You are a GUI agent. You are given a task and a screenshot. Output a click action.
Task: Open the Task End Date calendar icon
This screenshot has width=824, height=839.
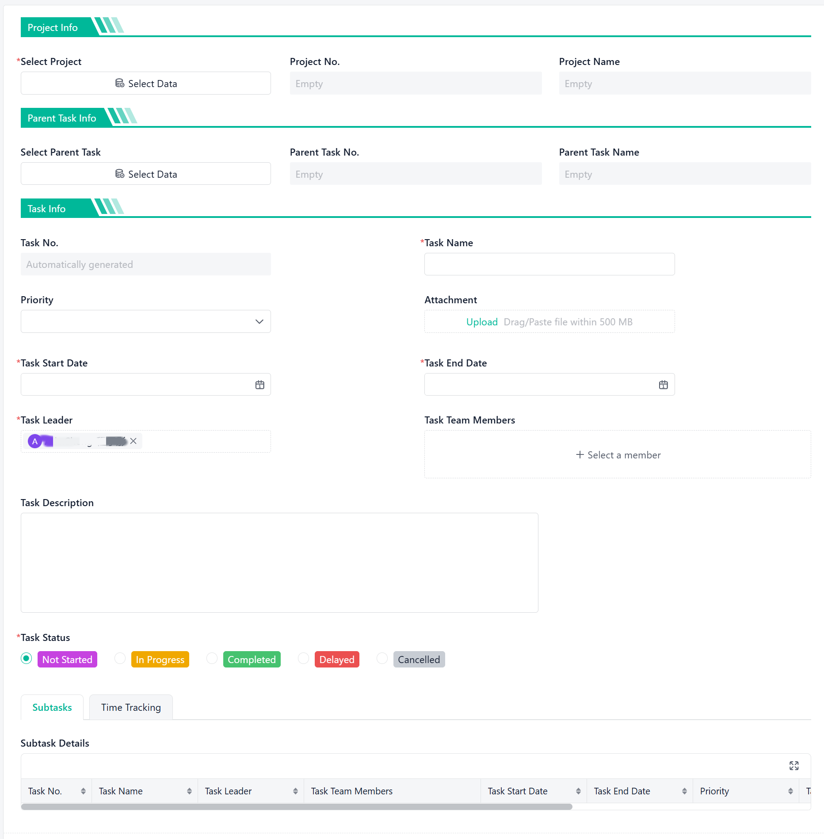(x=663, y=385)
